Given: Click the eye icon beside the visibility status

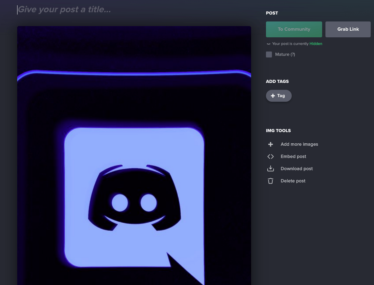Looking at the screenshot, I should coord(268,44).
